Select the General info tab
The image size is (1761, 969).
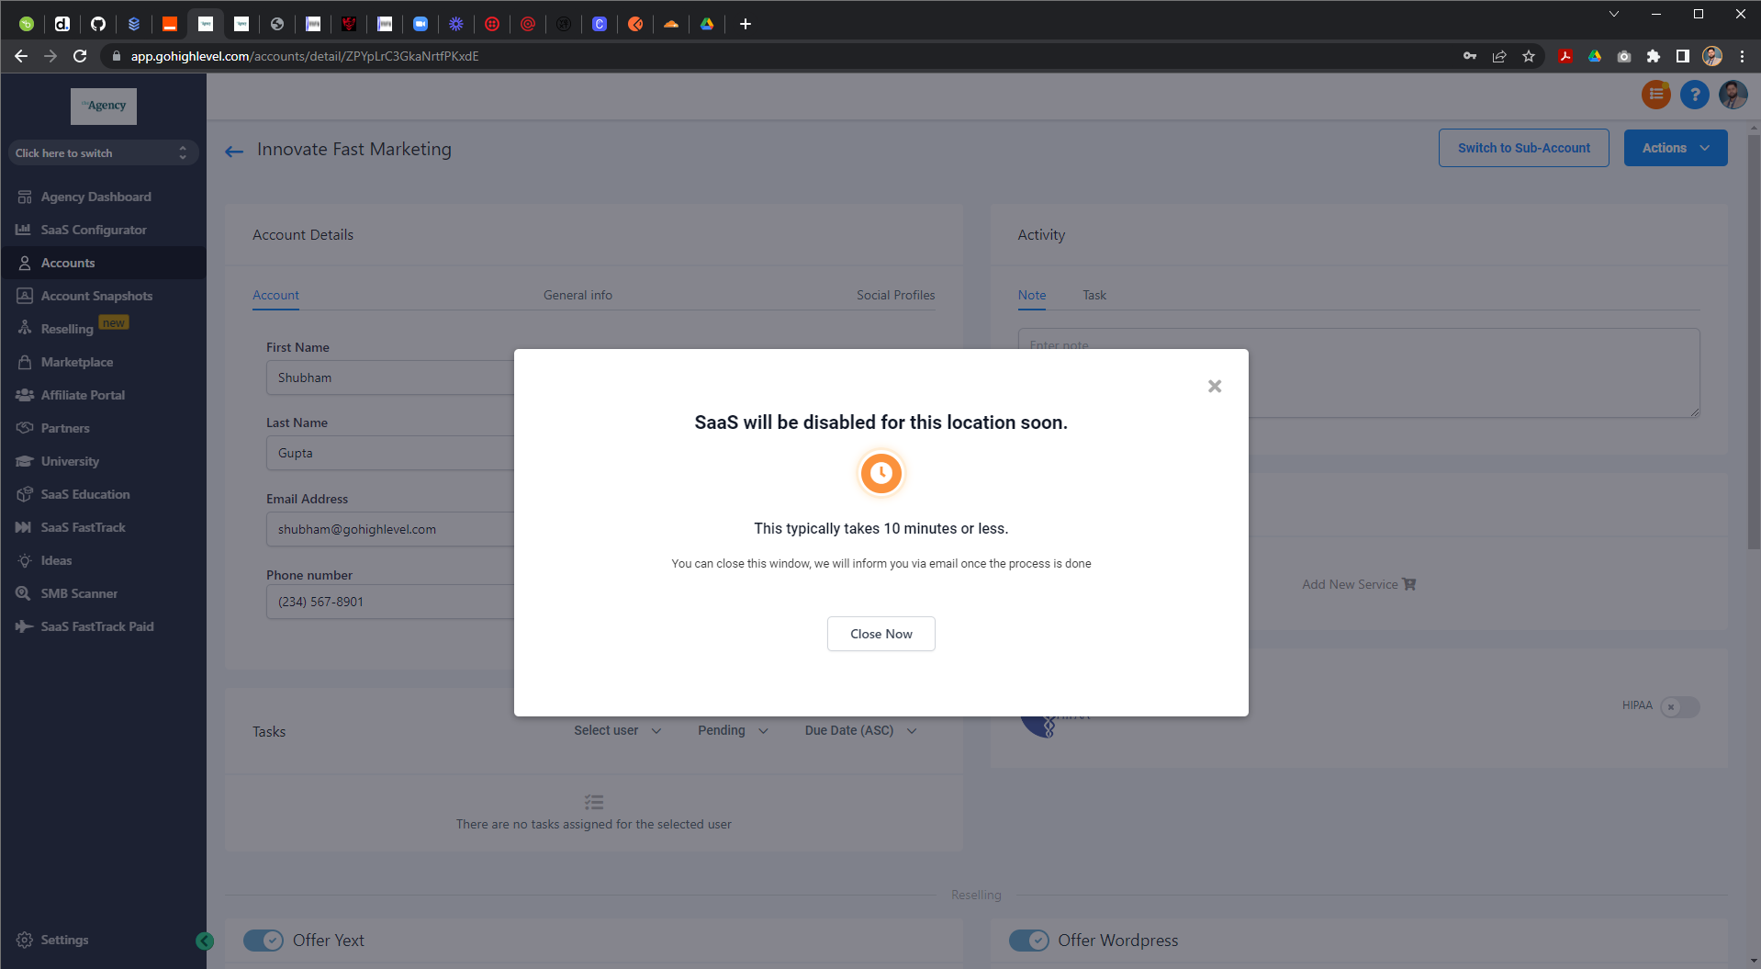pyautogui.click(x=578, y=295)
